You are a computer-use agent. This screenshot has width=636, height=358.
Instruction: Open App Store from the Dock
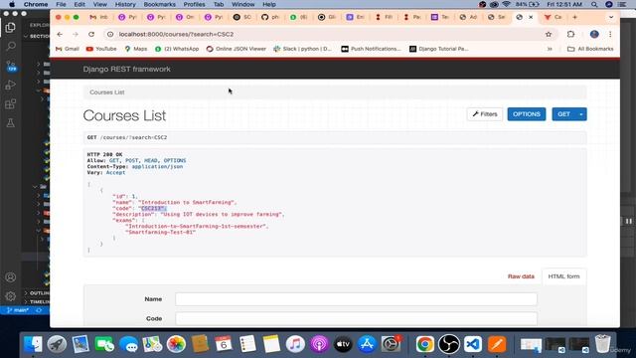367,344
